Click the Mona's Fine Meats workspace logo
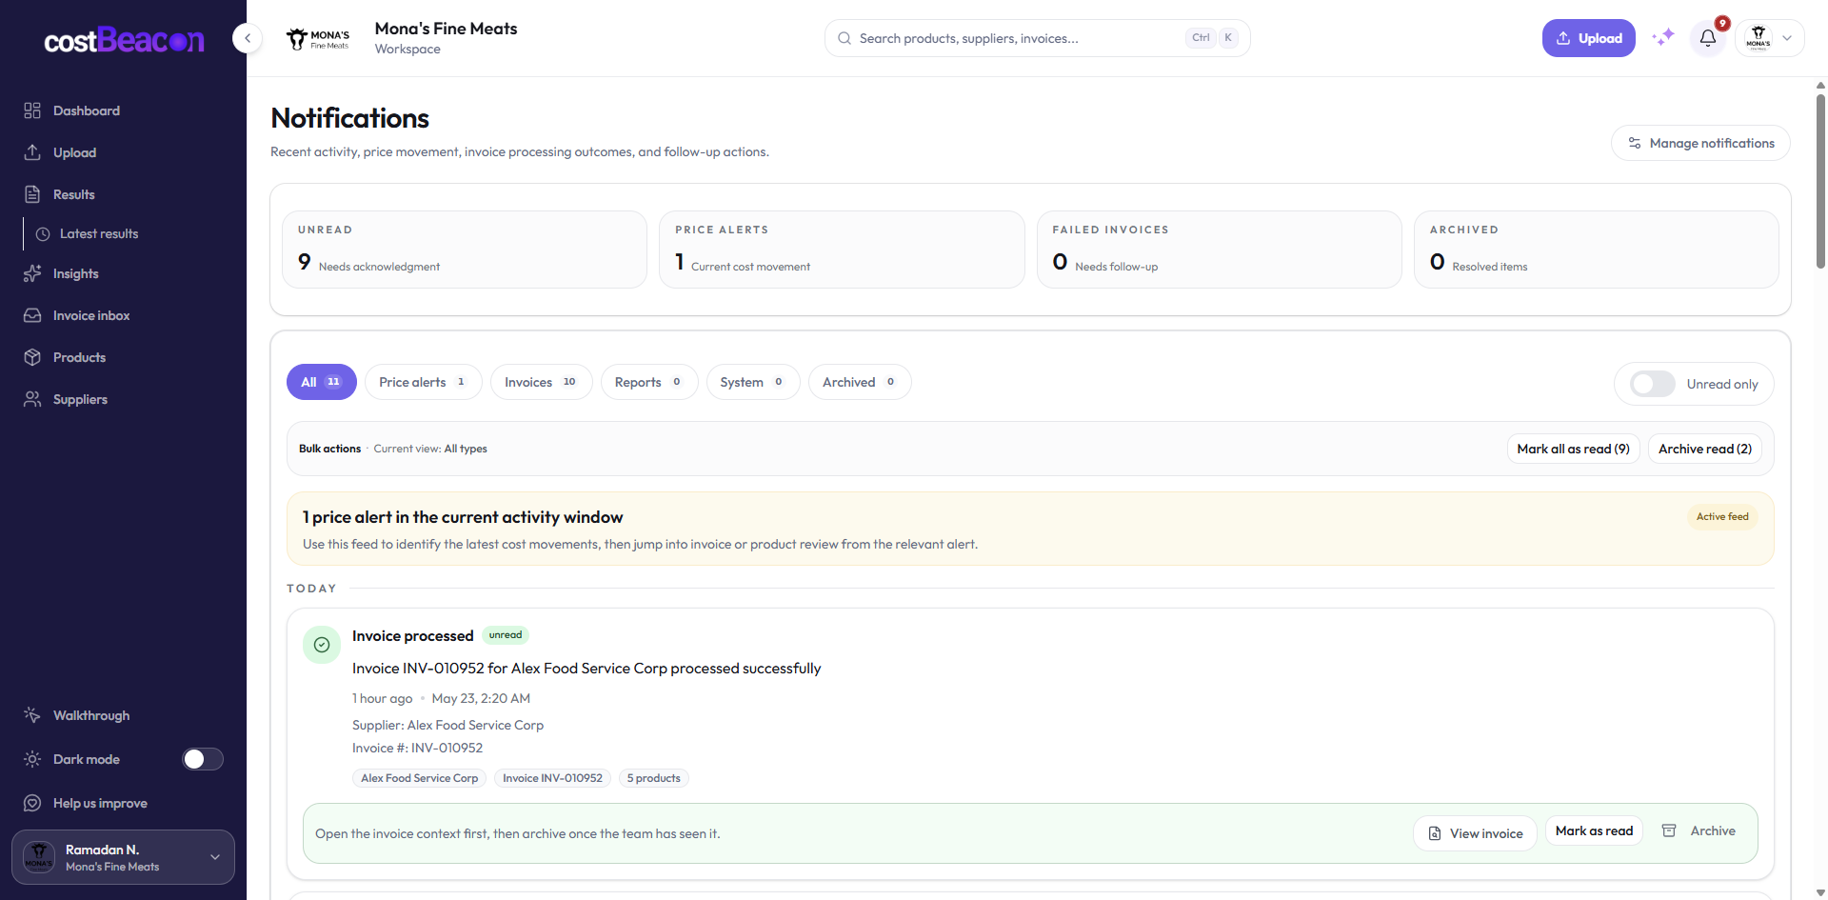The height and width of the screenshot is (900, 1828). point(319,38)
